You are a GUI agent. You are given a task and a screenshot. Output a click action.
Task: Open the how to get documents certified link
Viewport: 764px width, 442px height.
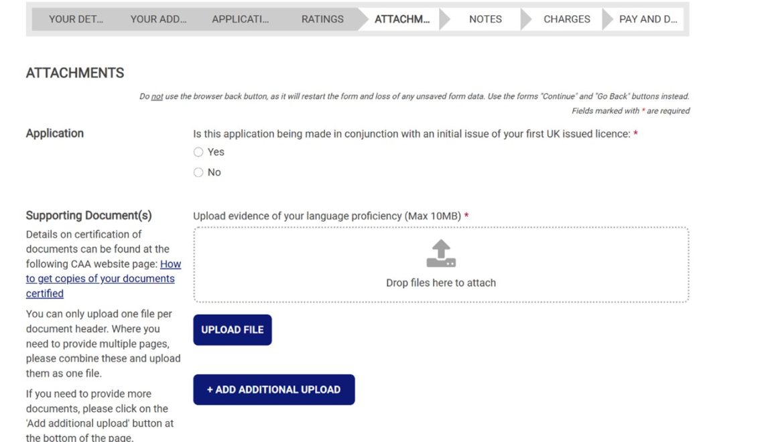tap(101, 279)
